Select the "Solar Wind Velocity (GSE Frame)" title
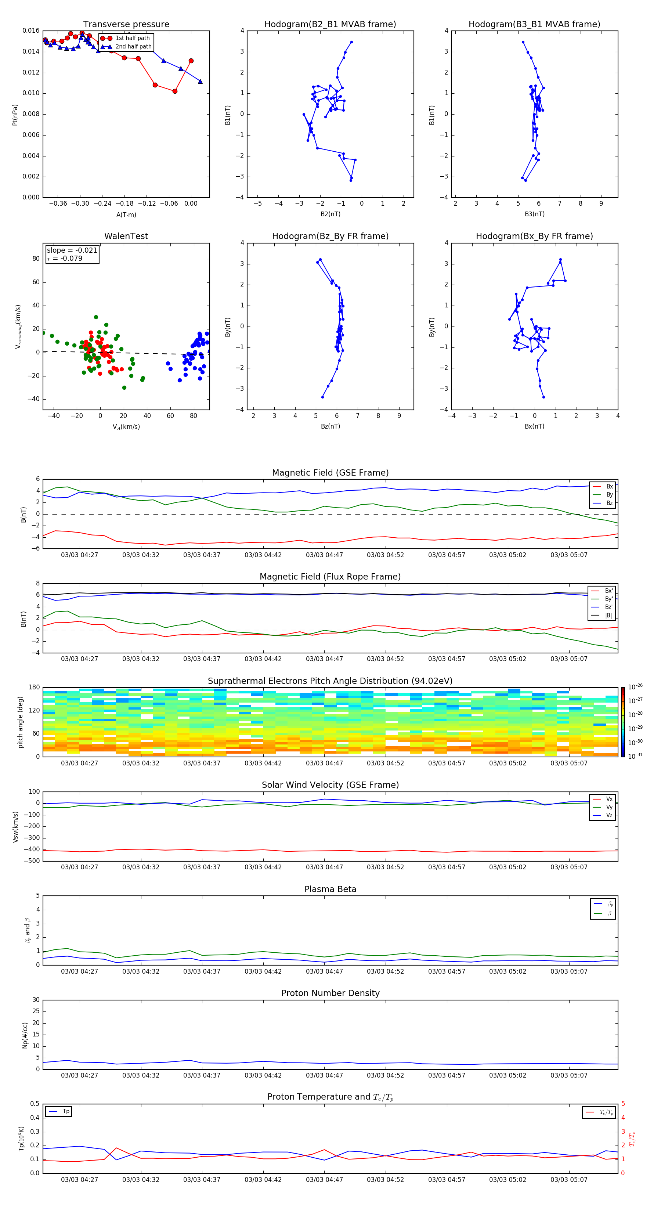 (330, 785)
